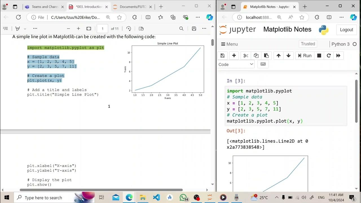
Task: Open a new tab in PDF browser window
Action: click(x=161, y=6)
